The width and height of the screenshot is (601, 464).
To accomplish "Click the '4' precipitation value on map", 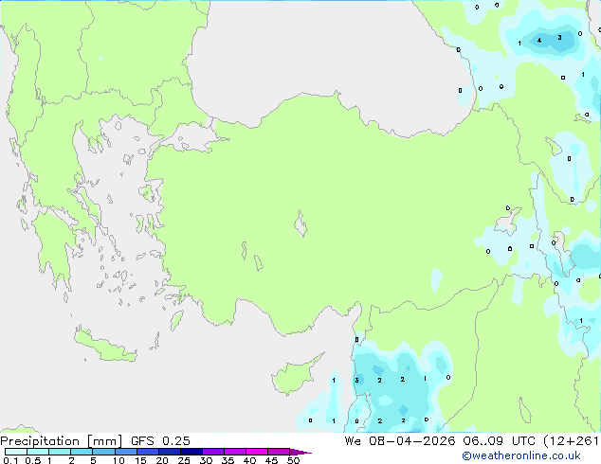I will (539, 40).
